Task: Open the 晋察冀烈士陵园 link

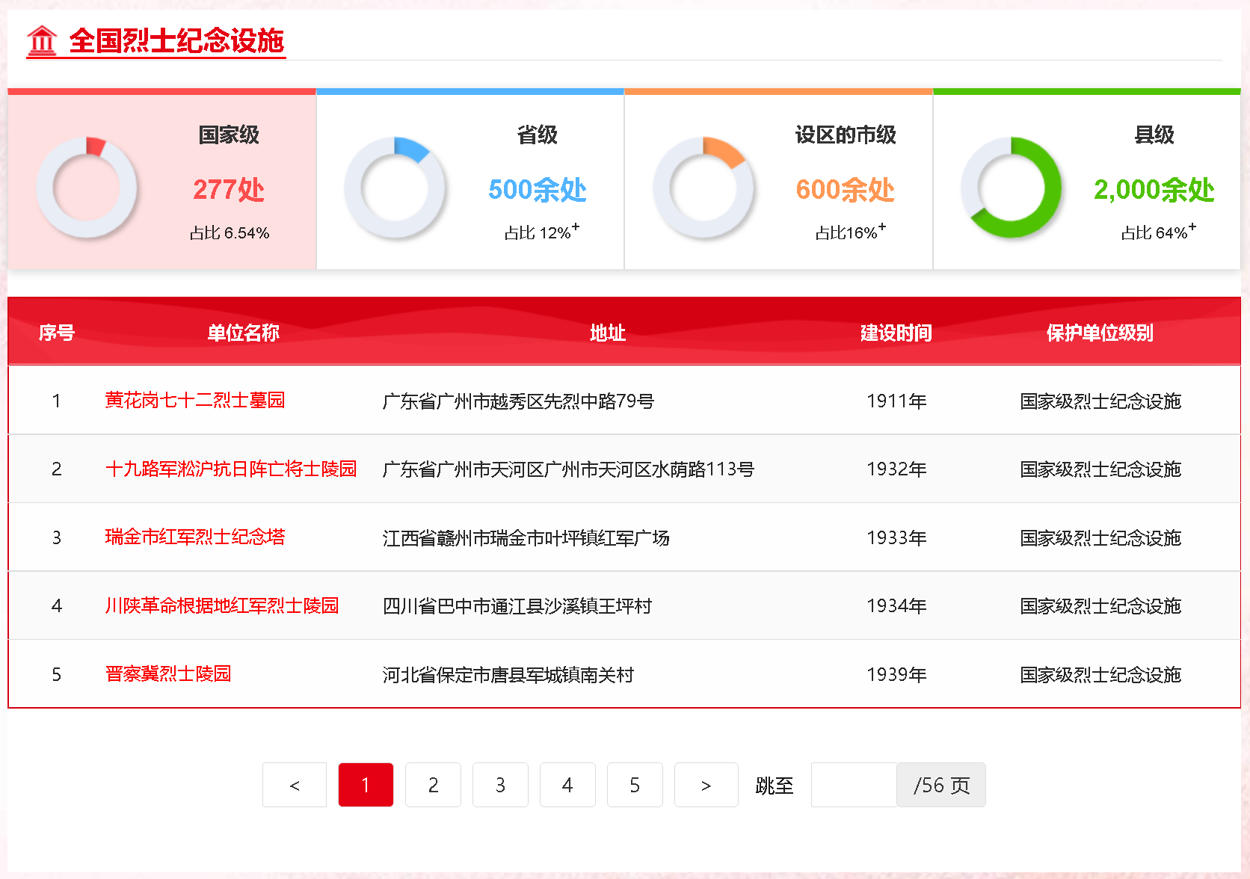Action: click(x=168, y=674)
